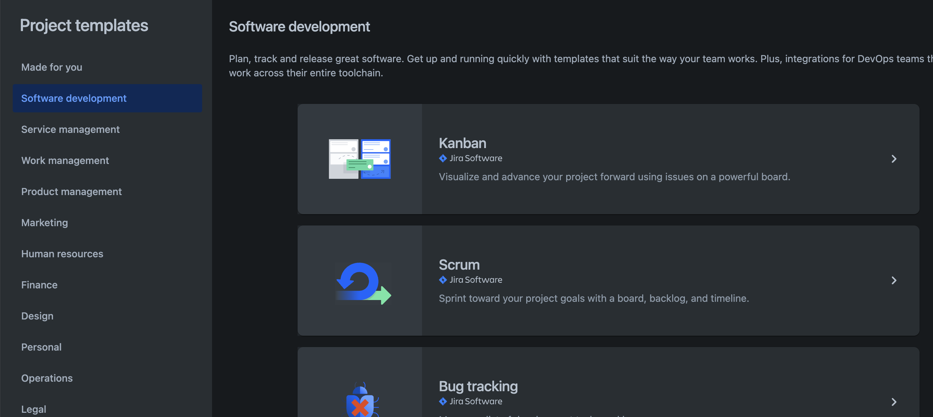Click the Kanban board illustration icon
Image resolution: width=933 pixels, height=417 pixels.
click(359, 159)
